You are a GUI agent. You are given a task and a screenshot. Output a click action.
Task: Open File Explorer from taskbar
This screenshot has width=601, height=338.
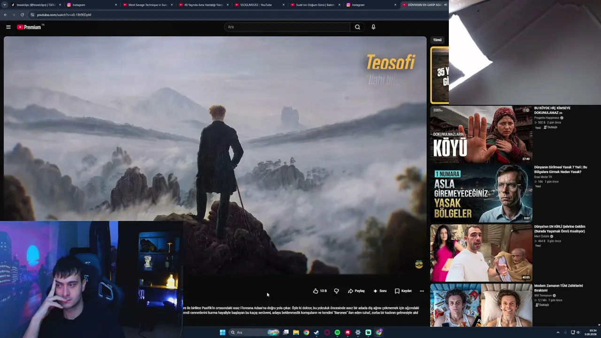click(296, 332)
